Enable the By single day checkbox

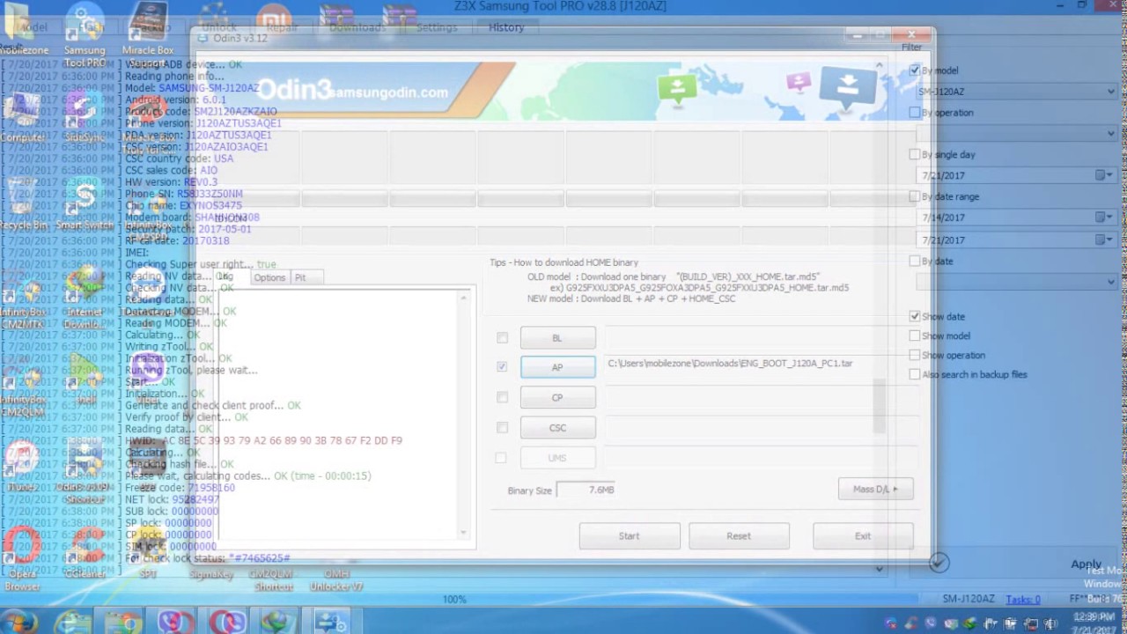(915, 154)
